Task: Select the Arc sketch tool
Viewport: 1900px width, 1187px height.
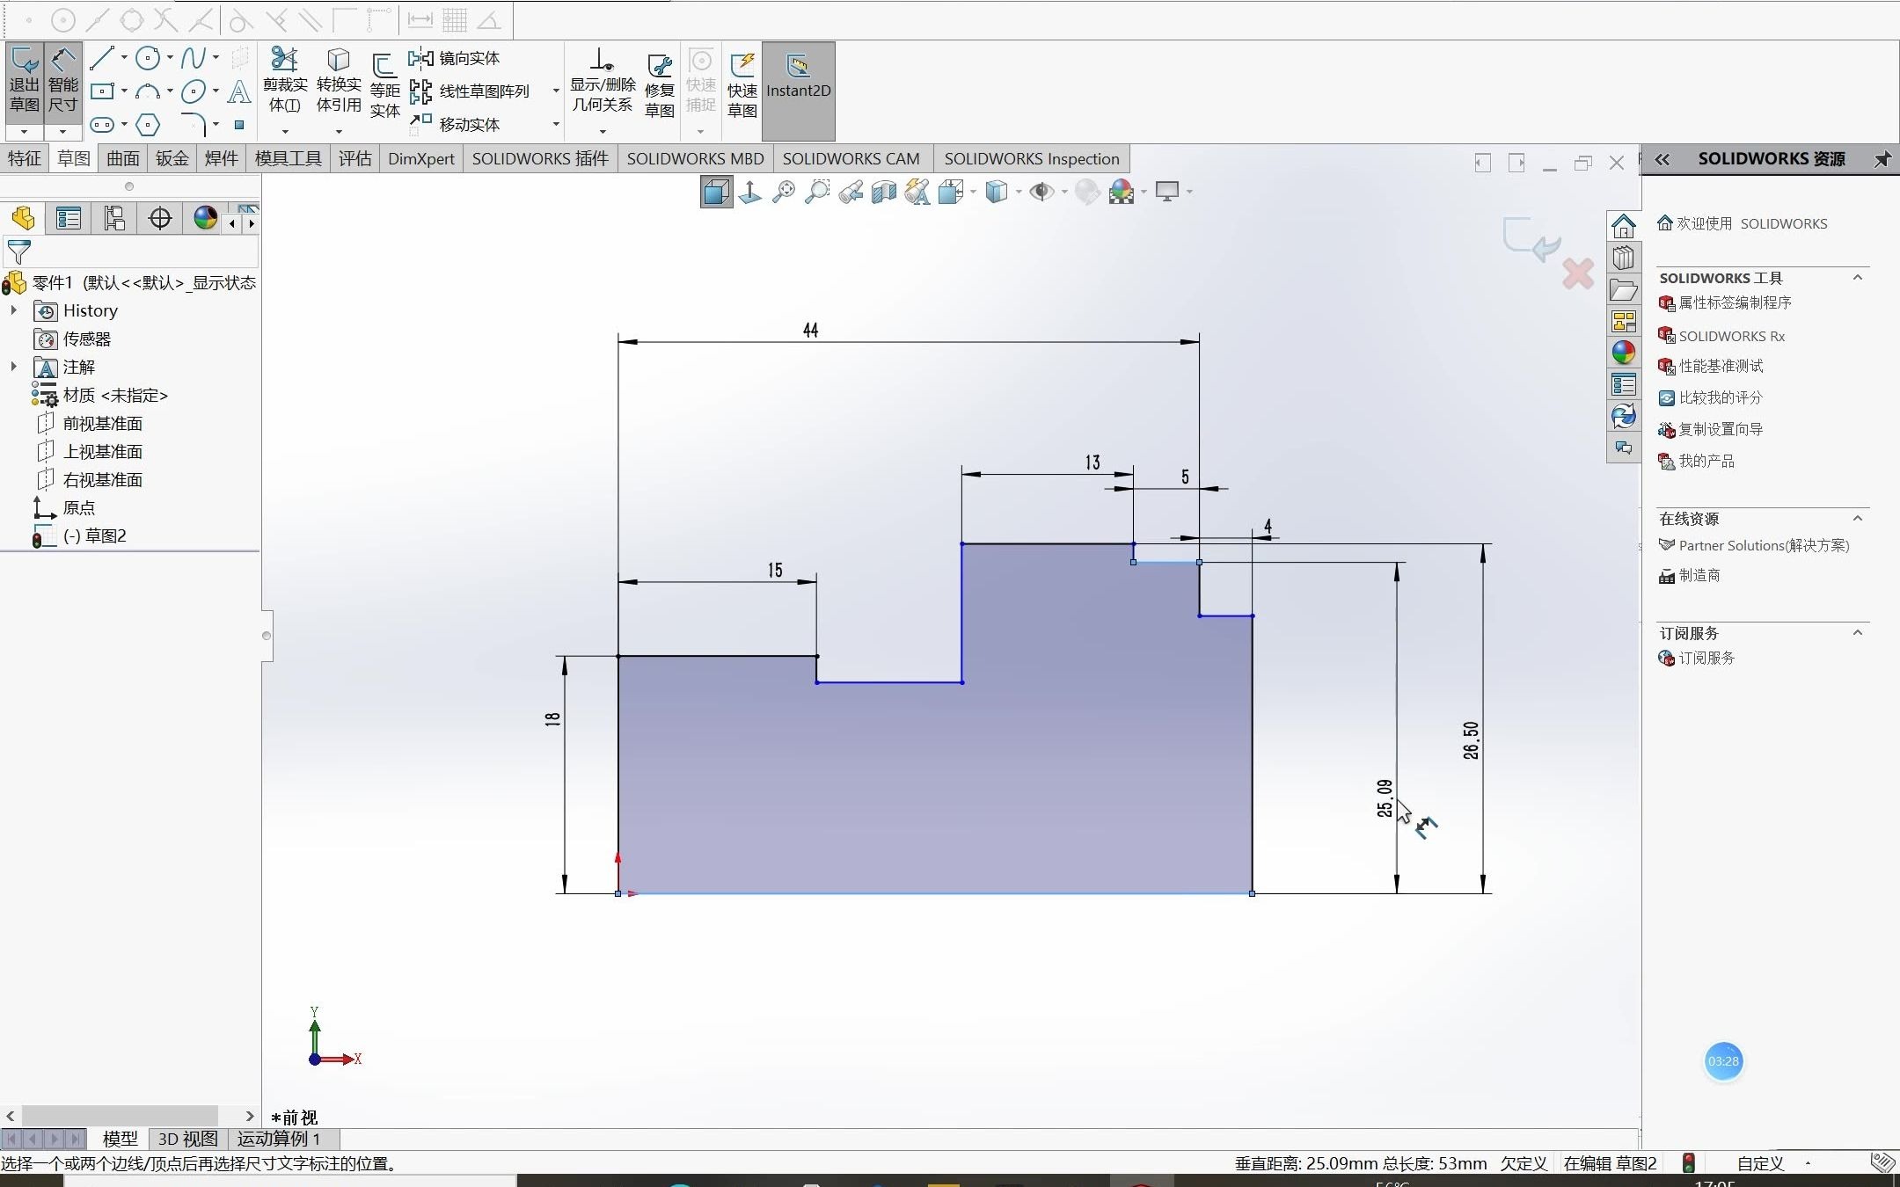Action: pyautogui.click(x=148, y=91)
